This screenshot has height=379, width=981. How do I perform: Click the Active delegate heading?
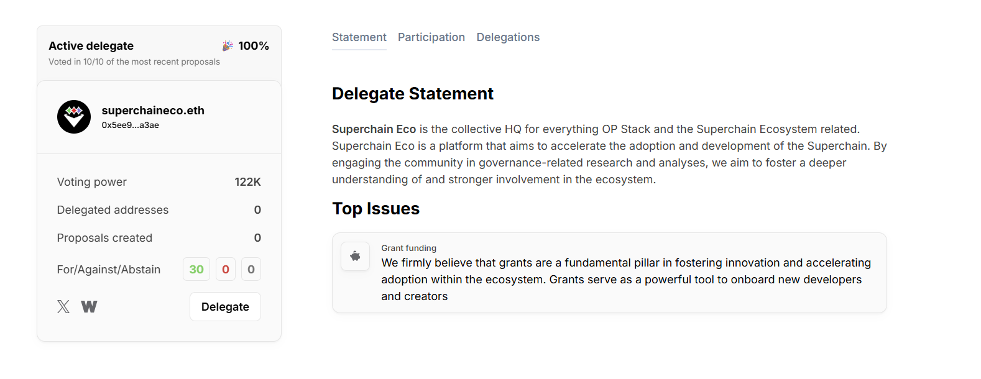click(91, 46)
